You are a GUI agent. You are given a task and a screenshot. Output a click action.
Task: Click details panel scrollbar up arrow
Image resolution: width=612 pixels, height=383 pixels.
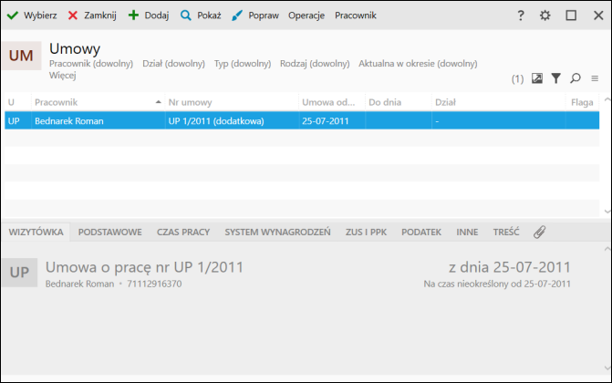[607, 249]
